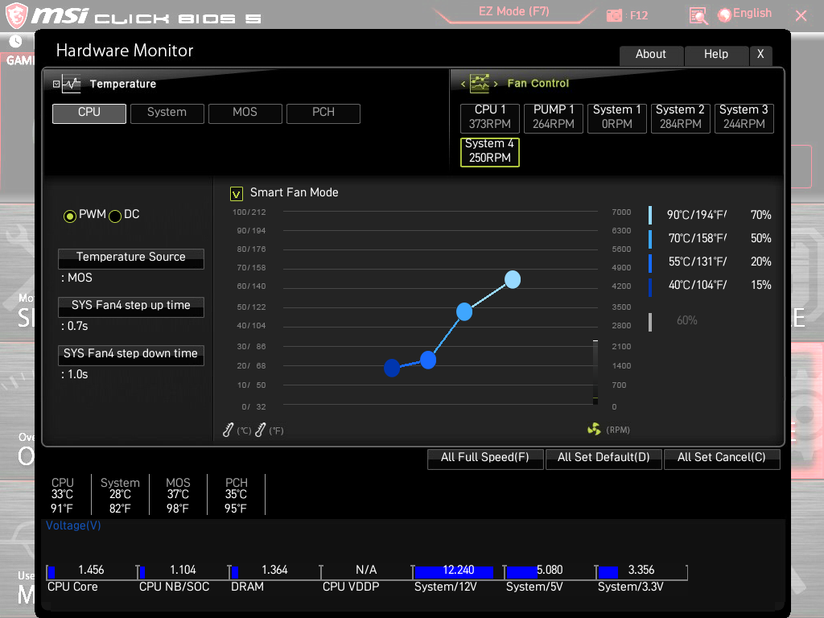Select the PWM radio button
The width and height of the screenshot is (824, 618).
70,216
